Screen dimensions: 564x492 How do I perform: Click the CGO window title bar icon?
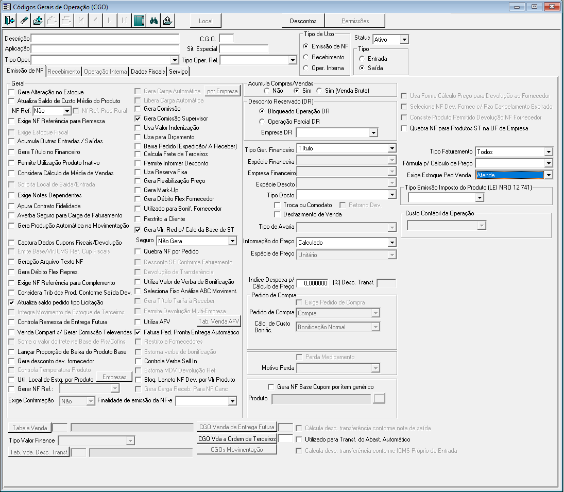click(7, 7)
